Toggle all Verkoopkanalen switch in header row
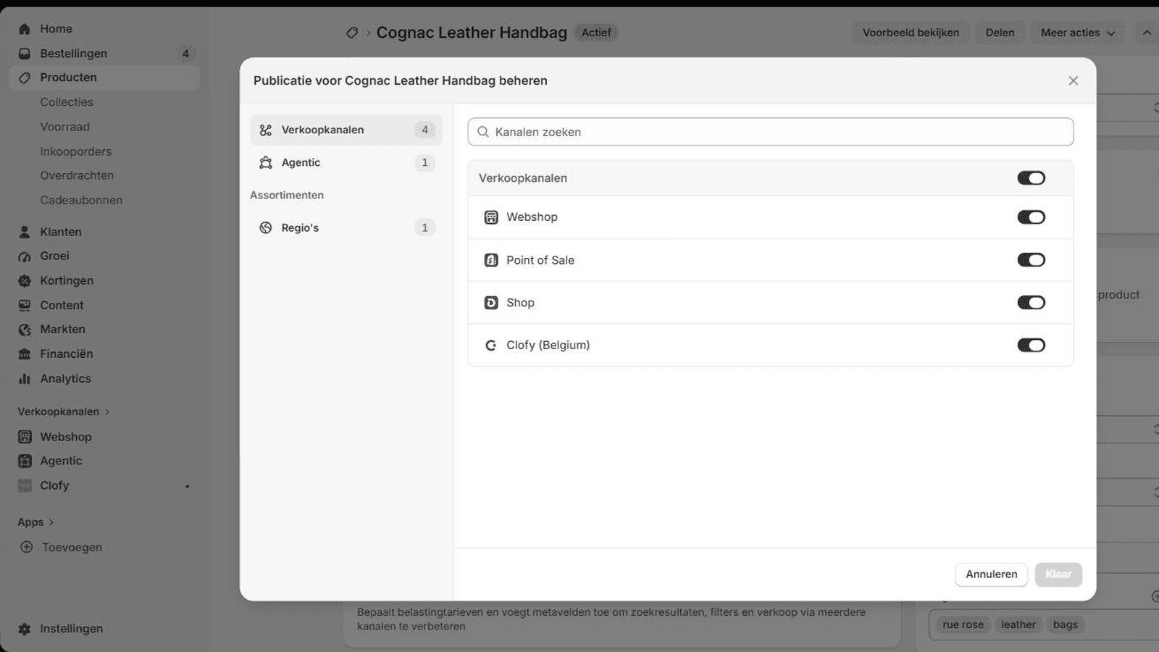1159x652 pixels. coord(1031,178)
